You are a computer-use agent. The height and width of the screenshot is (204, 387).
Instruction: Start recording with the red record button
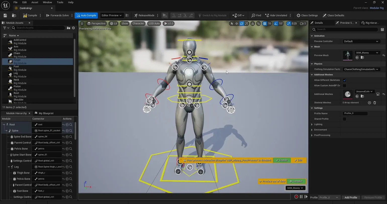click(x=296, y=197)
